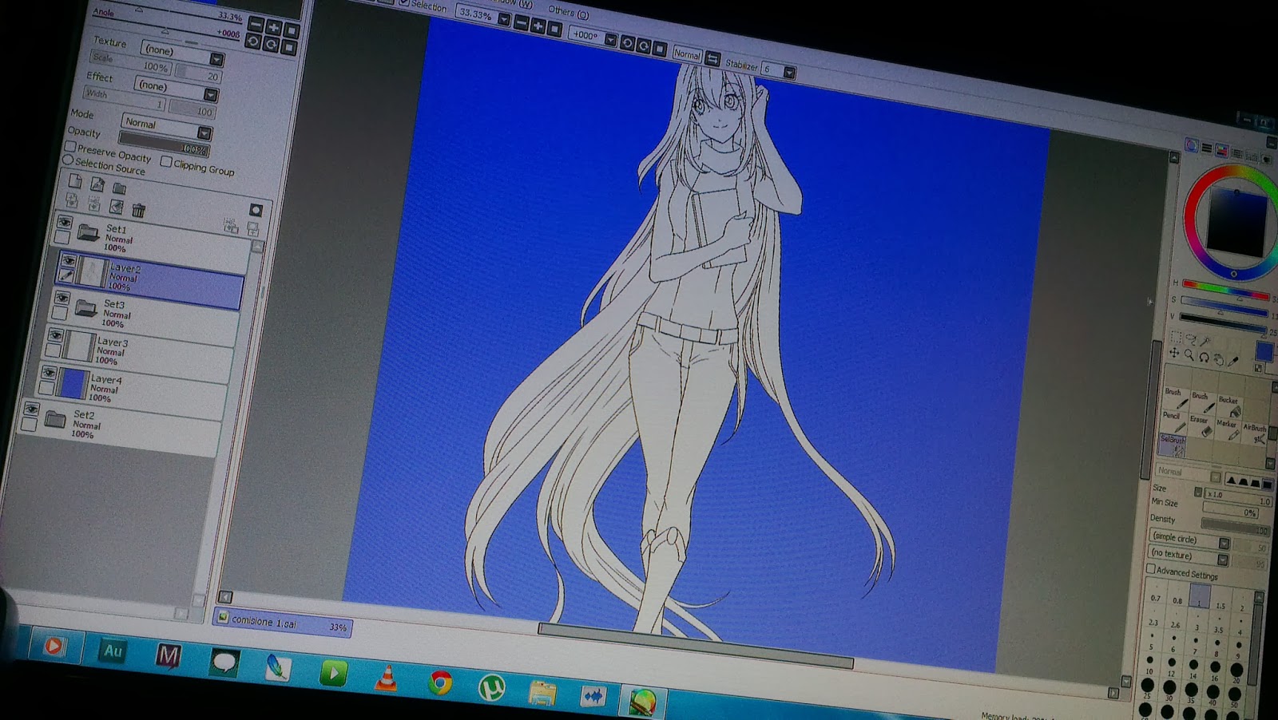Hide the Set1 layer folder
Viewport: 1278px width, 720px height.
pyautogui.click(x=65, y=223)
